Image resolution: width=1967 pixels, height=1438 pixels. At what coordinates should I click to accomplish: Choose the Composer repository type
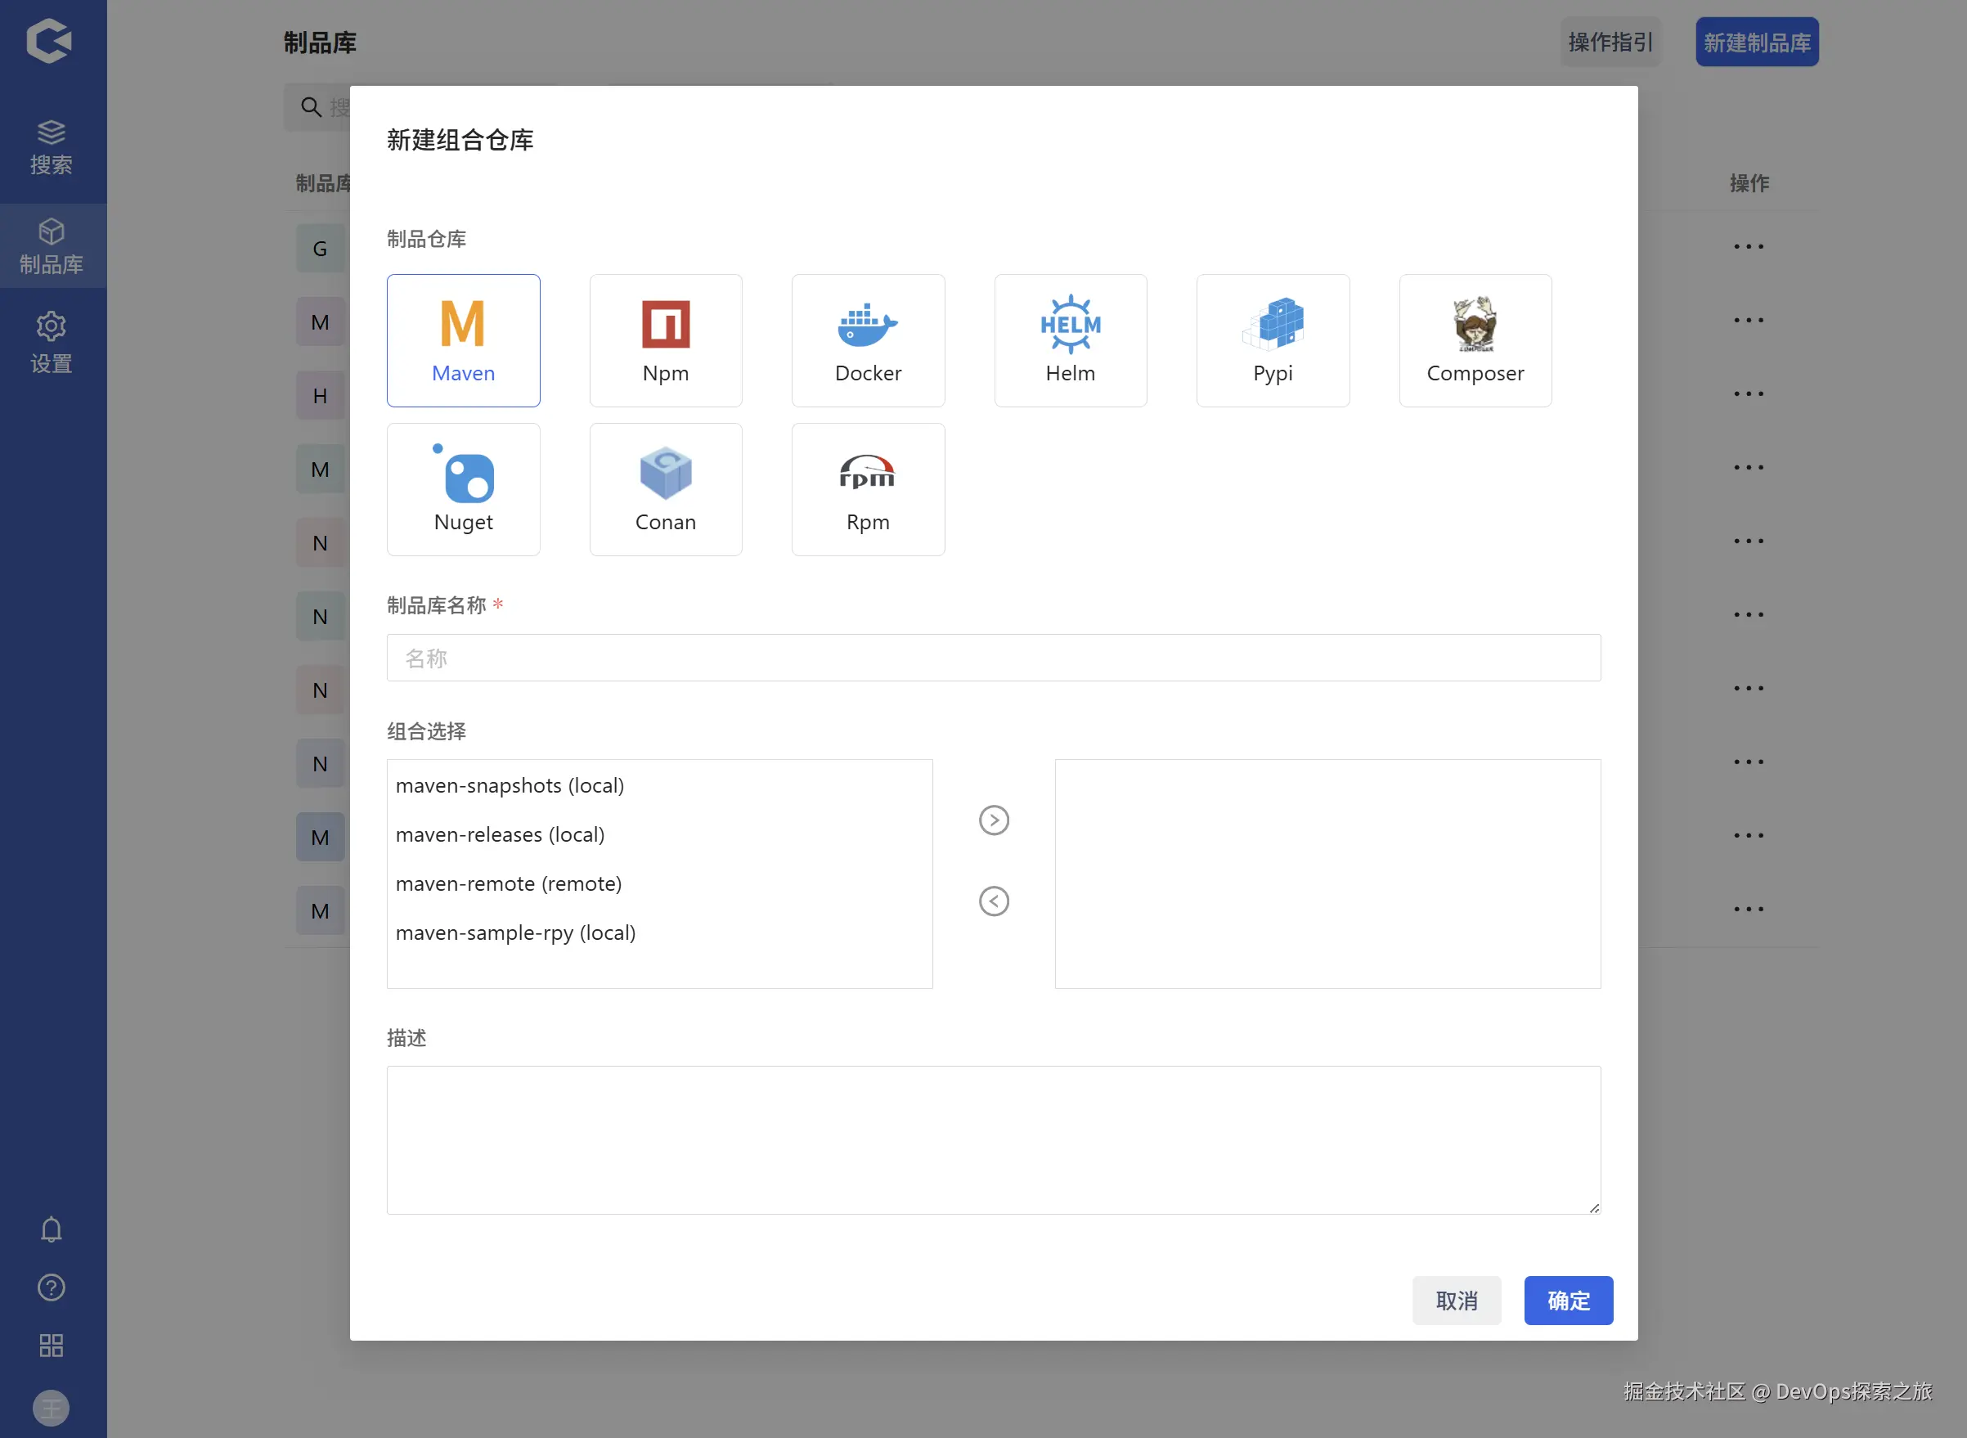click(1475, 340)
